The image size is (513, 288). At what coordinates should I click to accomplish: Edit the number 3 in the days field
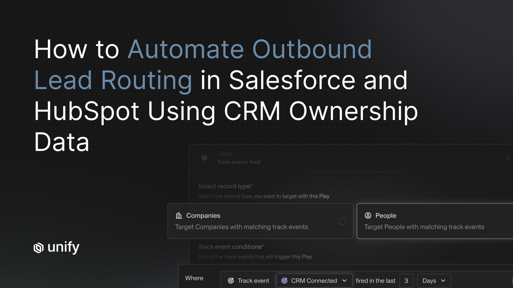click(406, 281)
